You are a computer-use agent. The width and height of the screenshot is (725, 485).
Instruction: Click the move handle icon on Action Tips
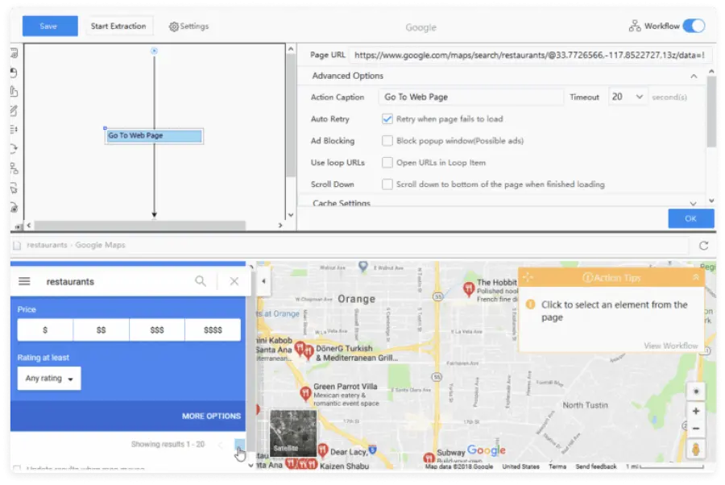[528, 277]
